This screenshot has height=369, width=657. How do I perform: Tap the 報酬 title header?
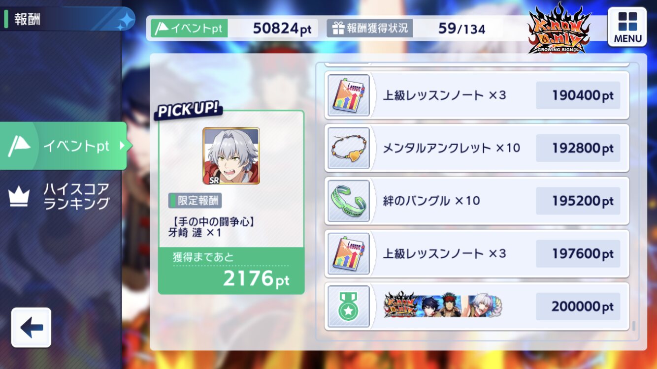coord(28,19)
